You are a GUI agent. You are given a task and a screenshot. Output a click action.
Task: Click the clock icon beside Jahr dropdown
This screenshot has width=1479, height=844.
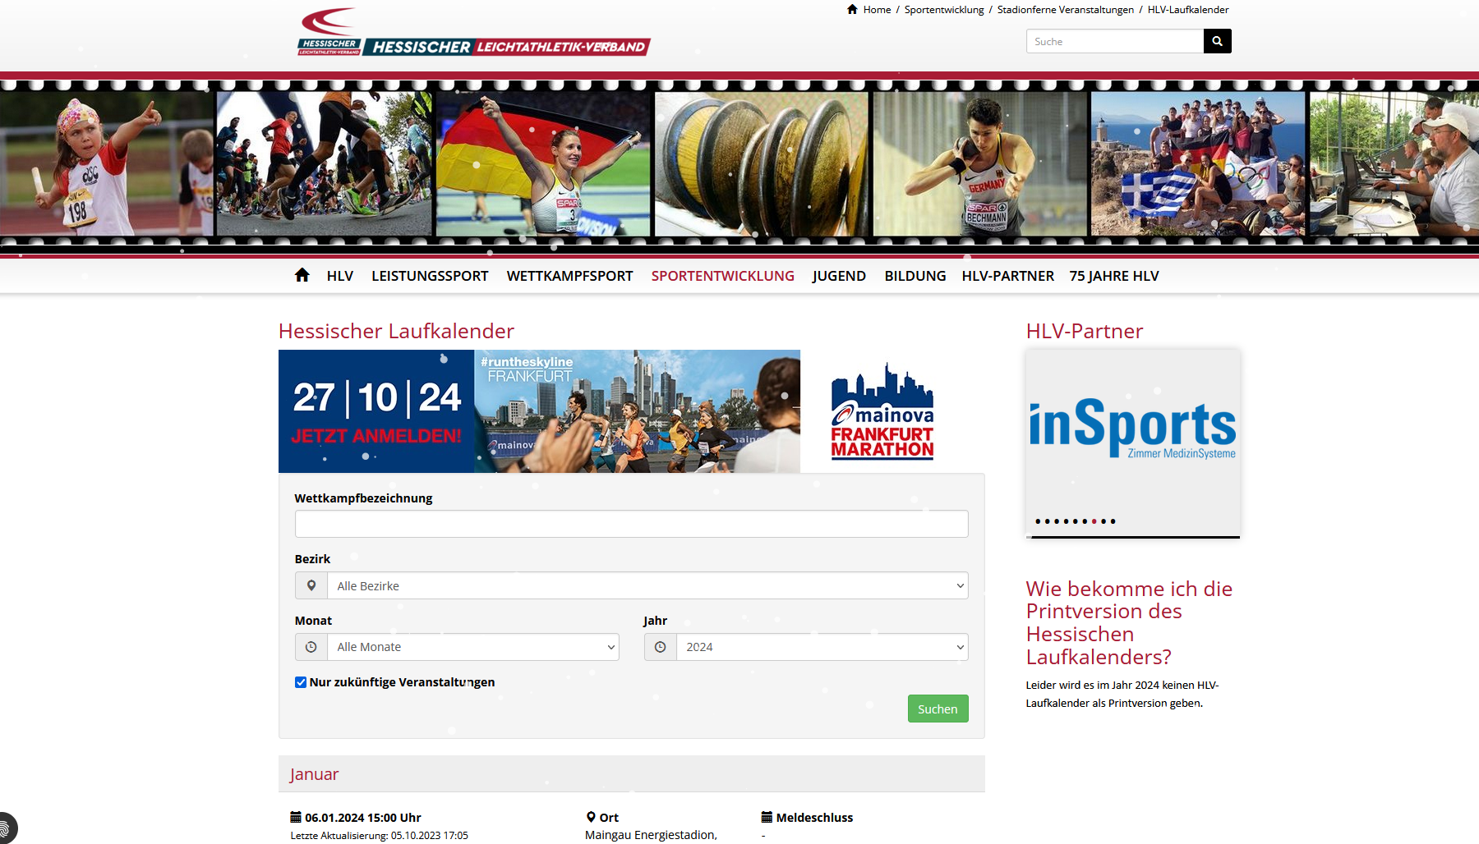pyautogui.click(x=660, y=647)
